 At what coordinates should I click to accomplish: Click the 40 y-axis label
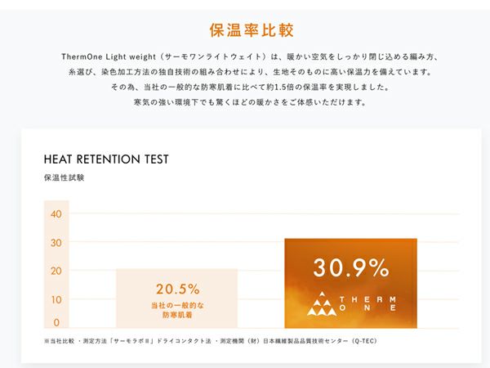tap(56, 214)
